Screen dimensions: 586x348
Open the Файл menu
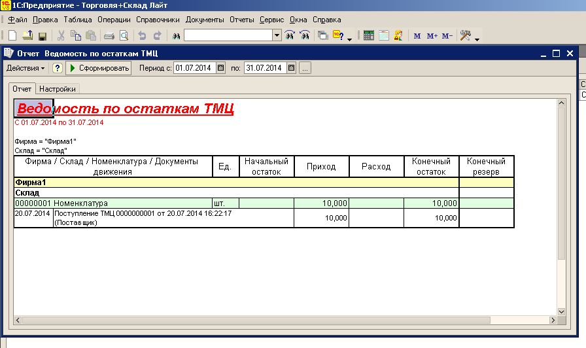click(x=17, y=20)
